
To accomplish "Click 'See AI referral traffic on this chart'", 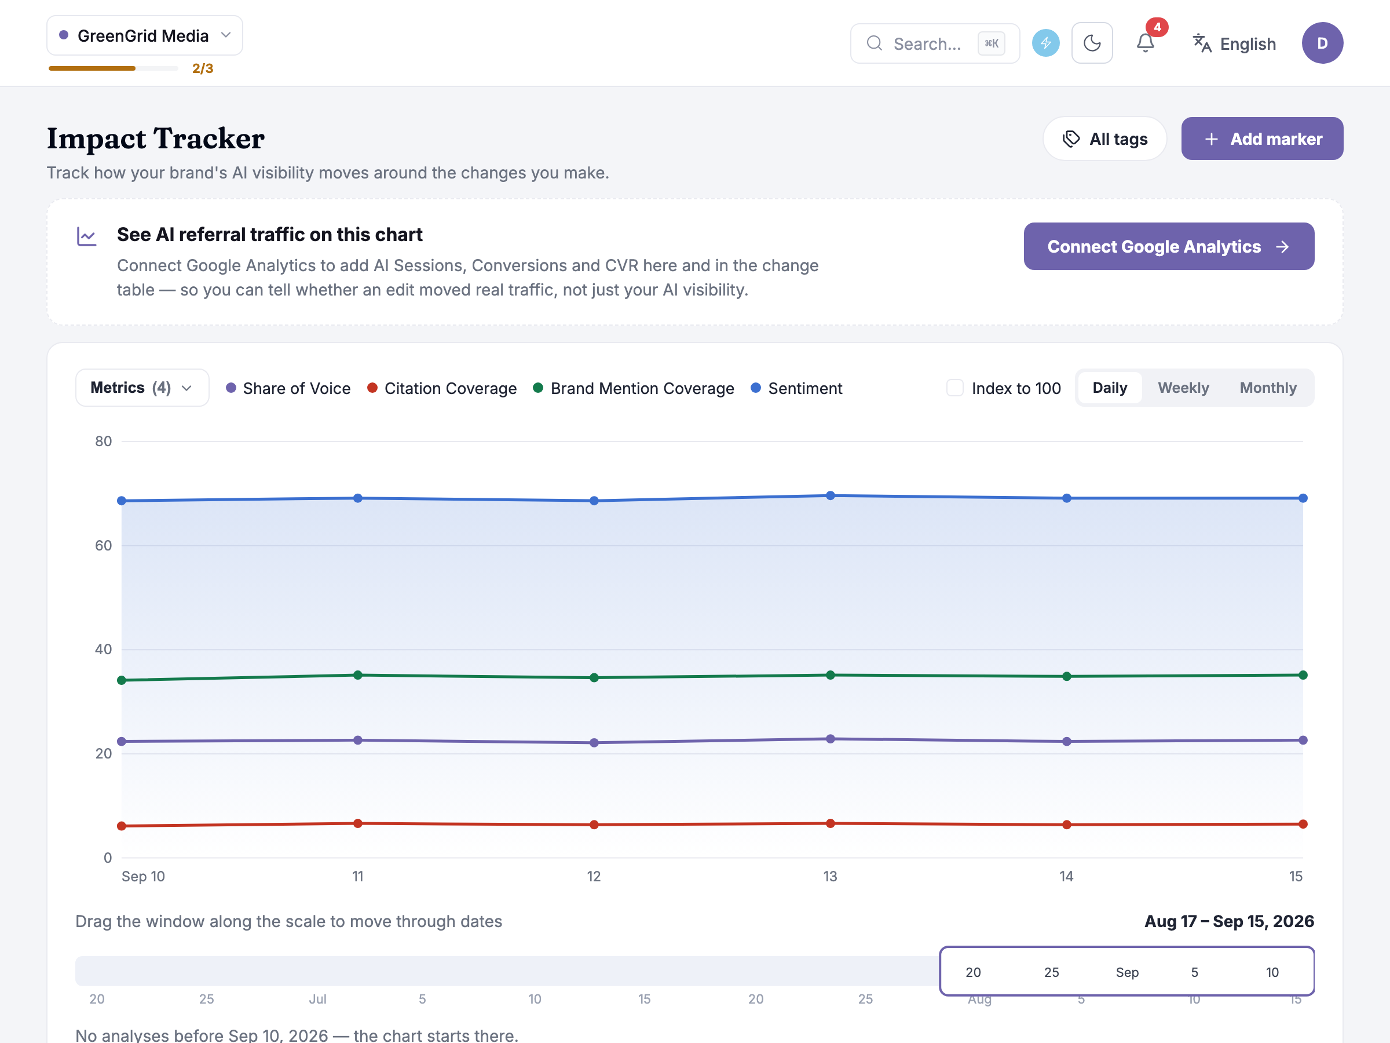I will (x=269, y=235).
